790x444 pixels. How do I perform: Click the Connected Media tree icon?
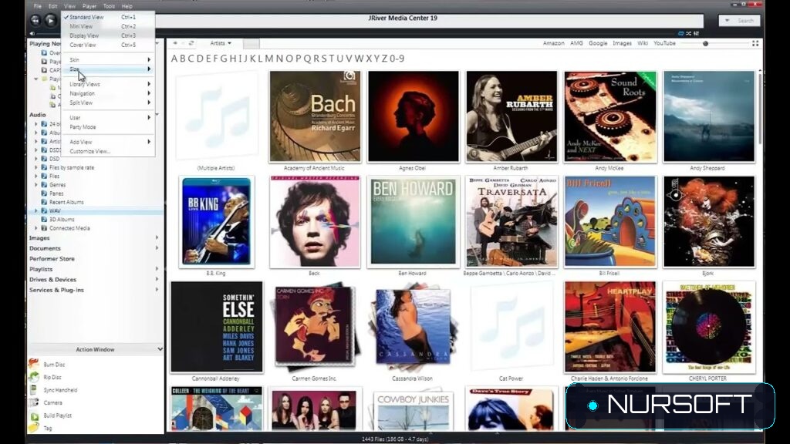coord(44,228)
